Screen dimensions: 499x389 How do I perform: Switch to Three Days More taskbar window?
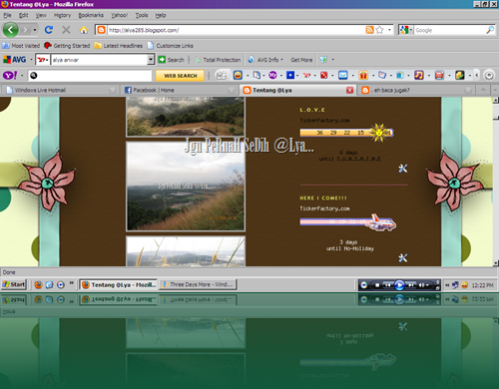[199, 284]
